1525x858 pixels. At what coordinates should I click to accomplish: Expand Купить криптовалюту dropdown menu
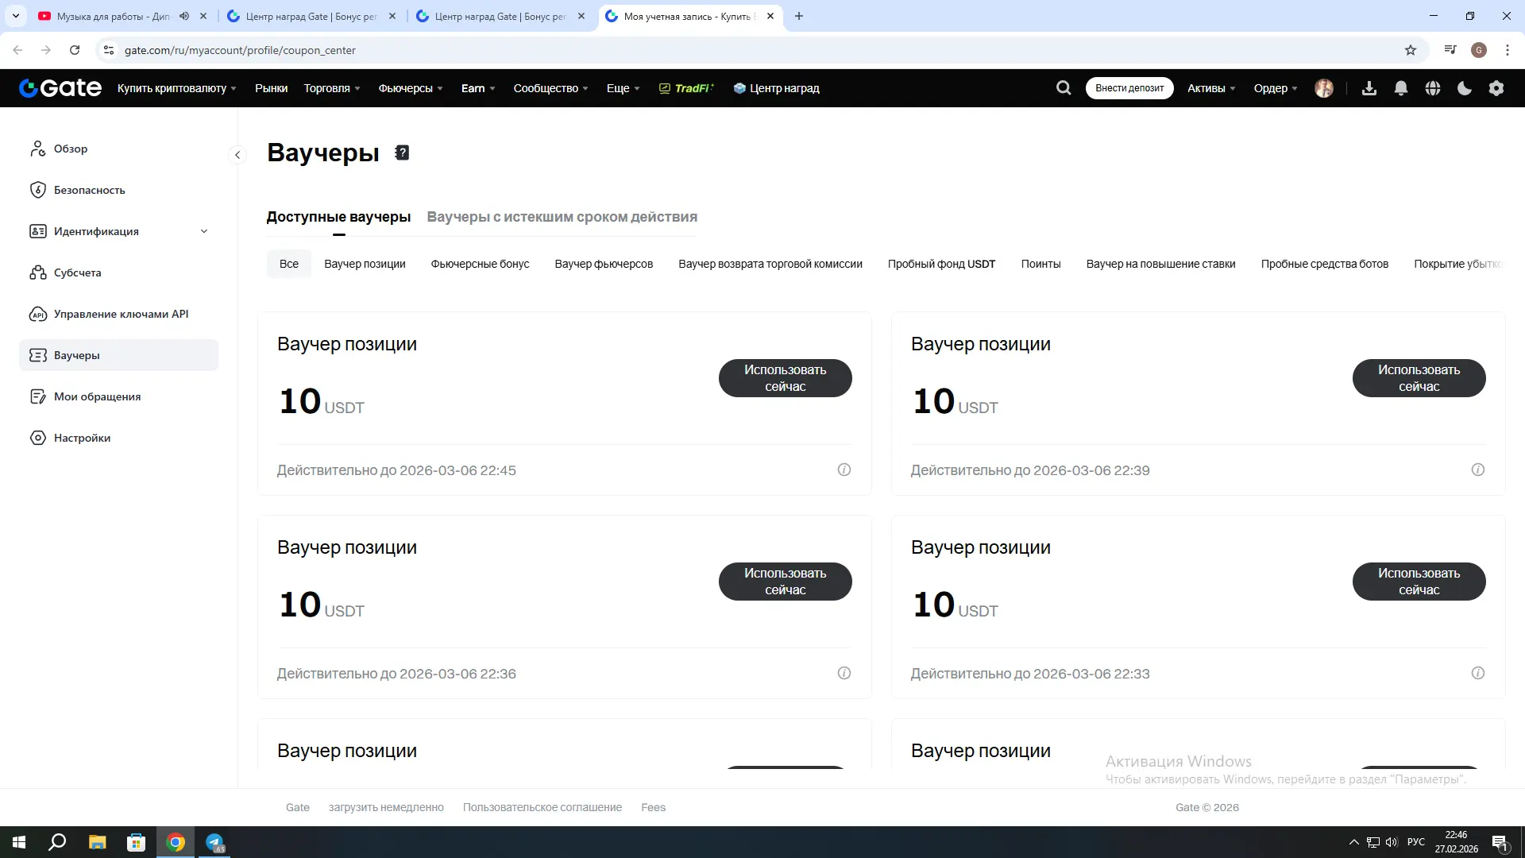[176, 88]
